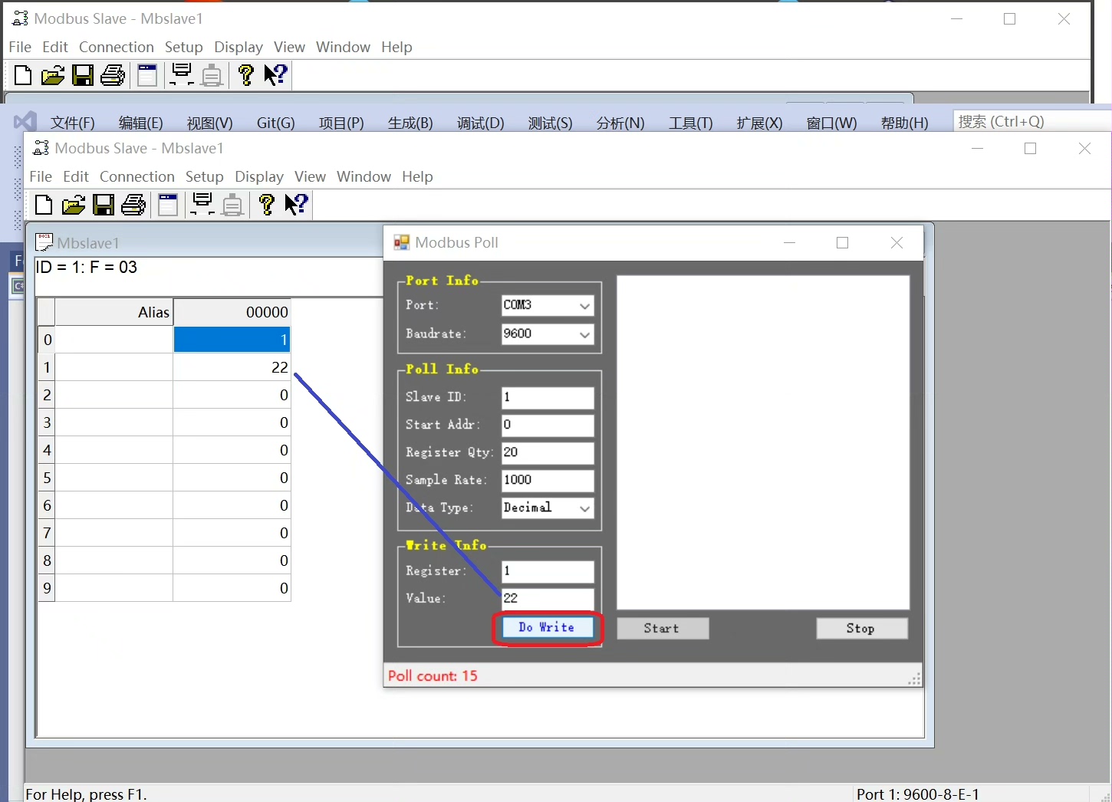Screen dimensions: 1112x802
Task: Click row header 5 in register table
Action: 47,478
